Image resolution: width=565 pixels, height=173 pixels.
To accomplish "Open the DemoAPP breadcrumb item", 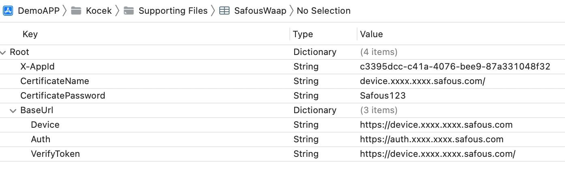I will (39, 11).
